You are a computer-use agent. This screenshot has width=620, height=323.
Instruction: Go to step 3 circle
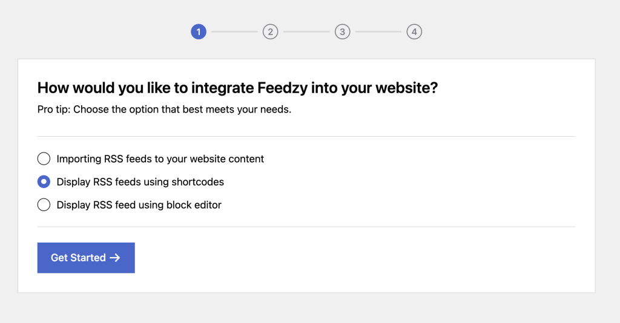342,31
